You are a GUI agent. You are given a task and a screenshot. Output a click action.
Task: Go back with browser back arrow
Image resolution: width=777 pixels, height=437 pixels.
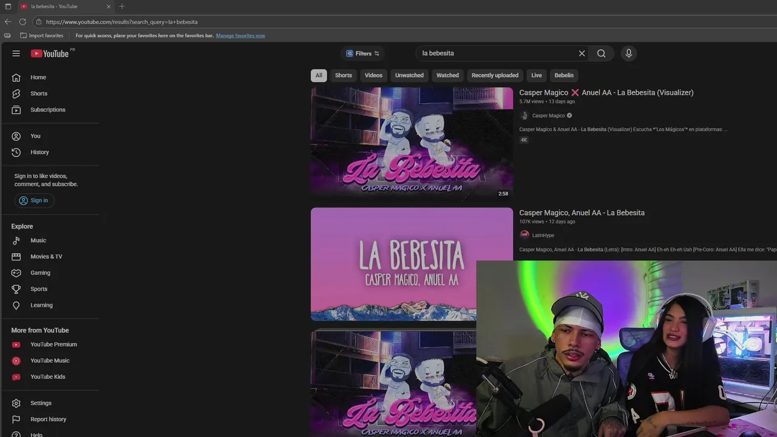pyautogui.click(x=8, y=22)
